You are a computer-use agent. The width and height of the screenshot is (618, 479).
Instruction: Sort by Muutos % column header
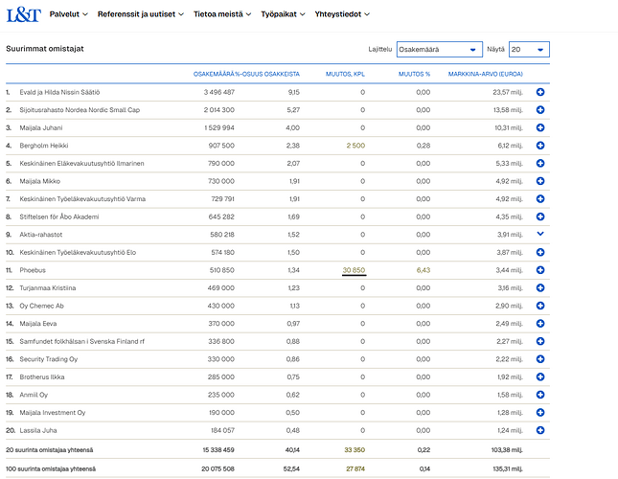click(414, 74)
